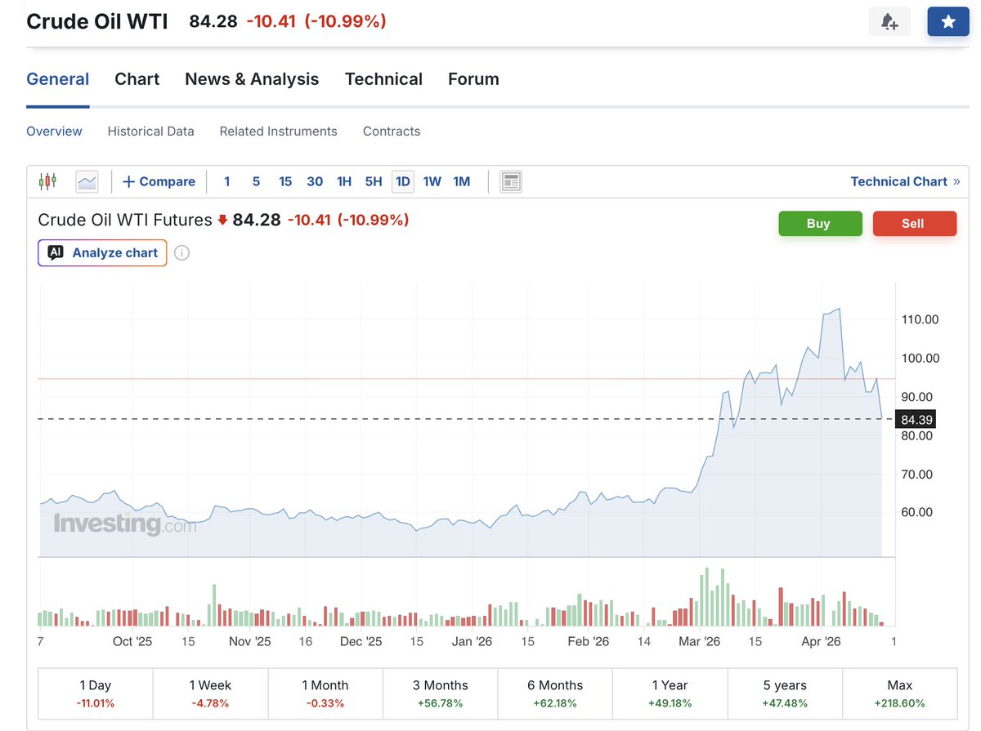The height and width of the screenshot is (731, 981).
Task: Choose the 5 years range box
Action: pos(785,693)
